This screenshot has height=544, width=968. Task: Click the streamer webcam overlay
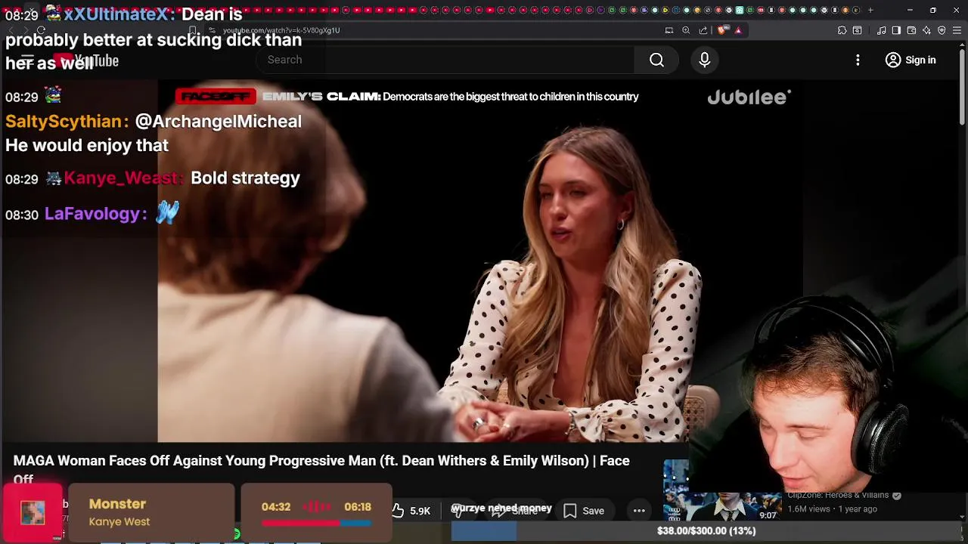tap(828, 393)
